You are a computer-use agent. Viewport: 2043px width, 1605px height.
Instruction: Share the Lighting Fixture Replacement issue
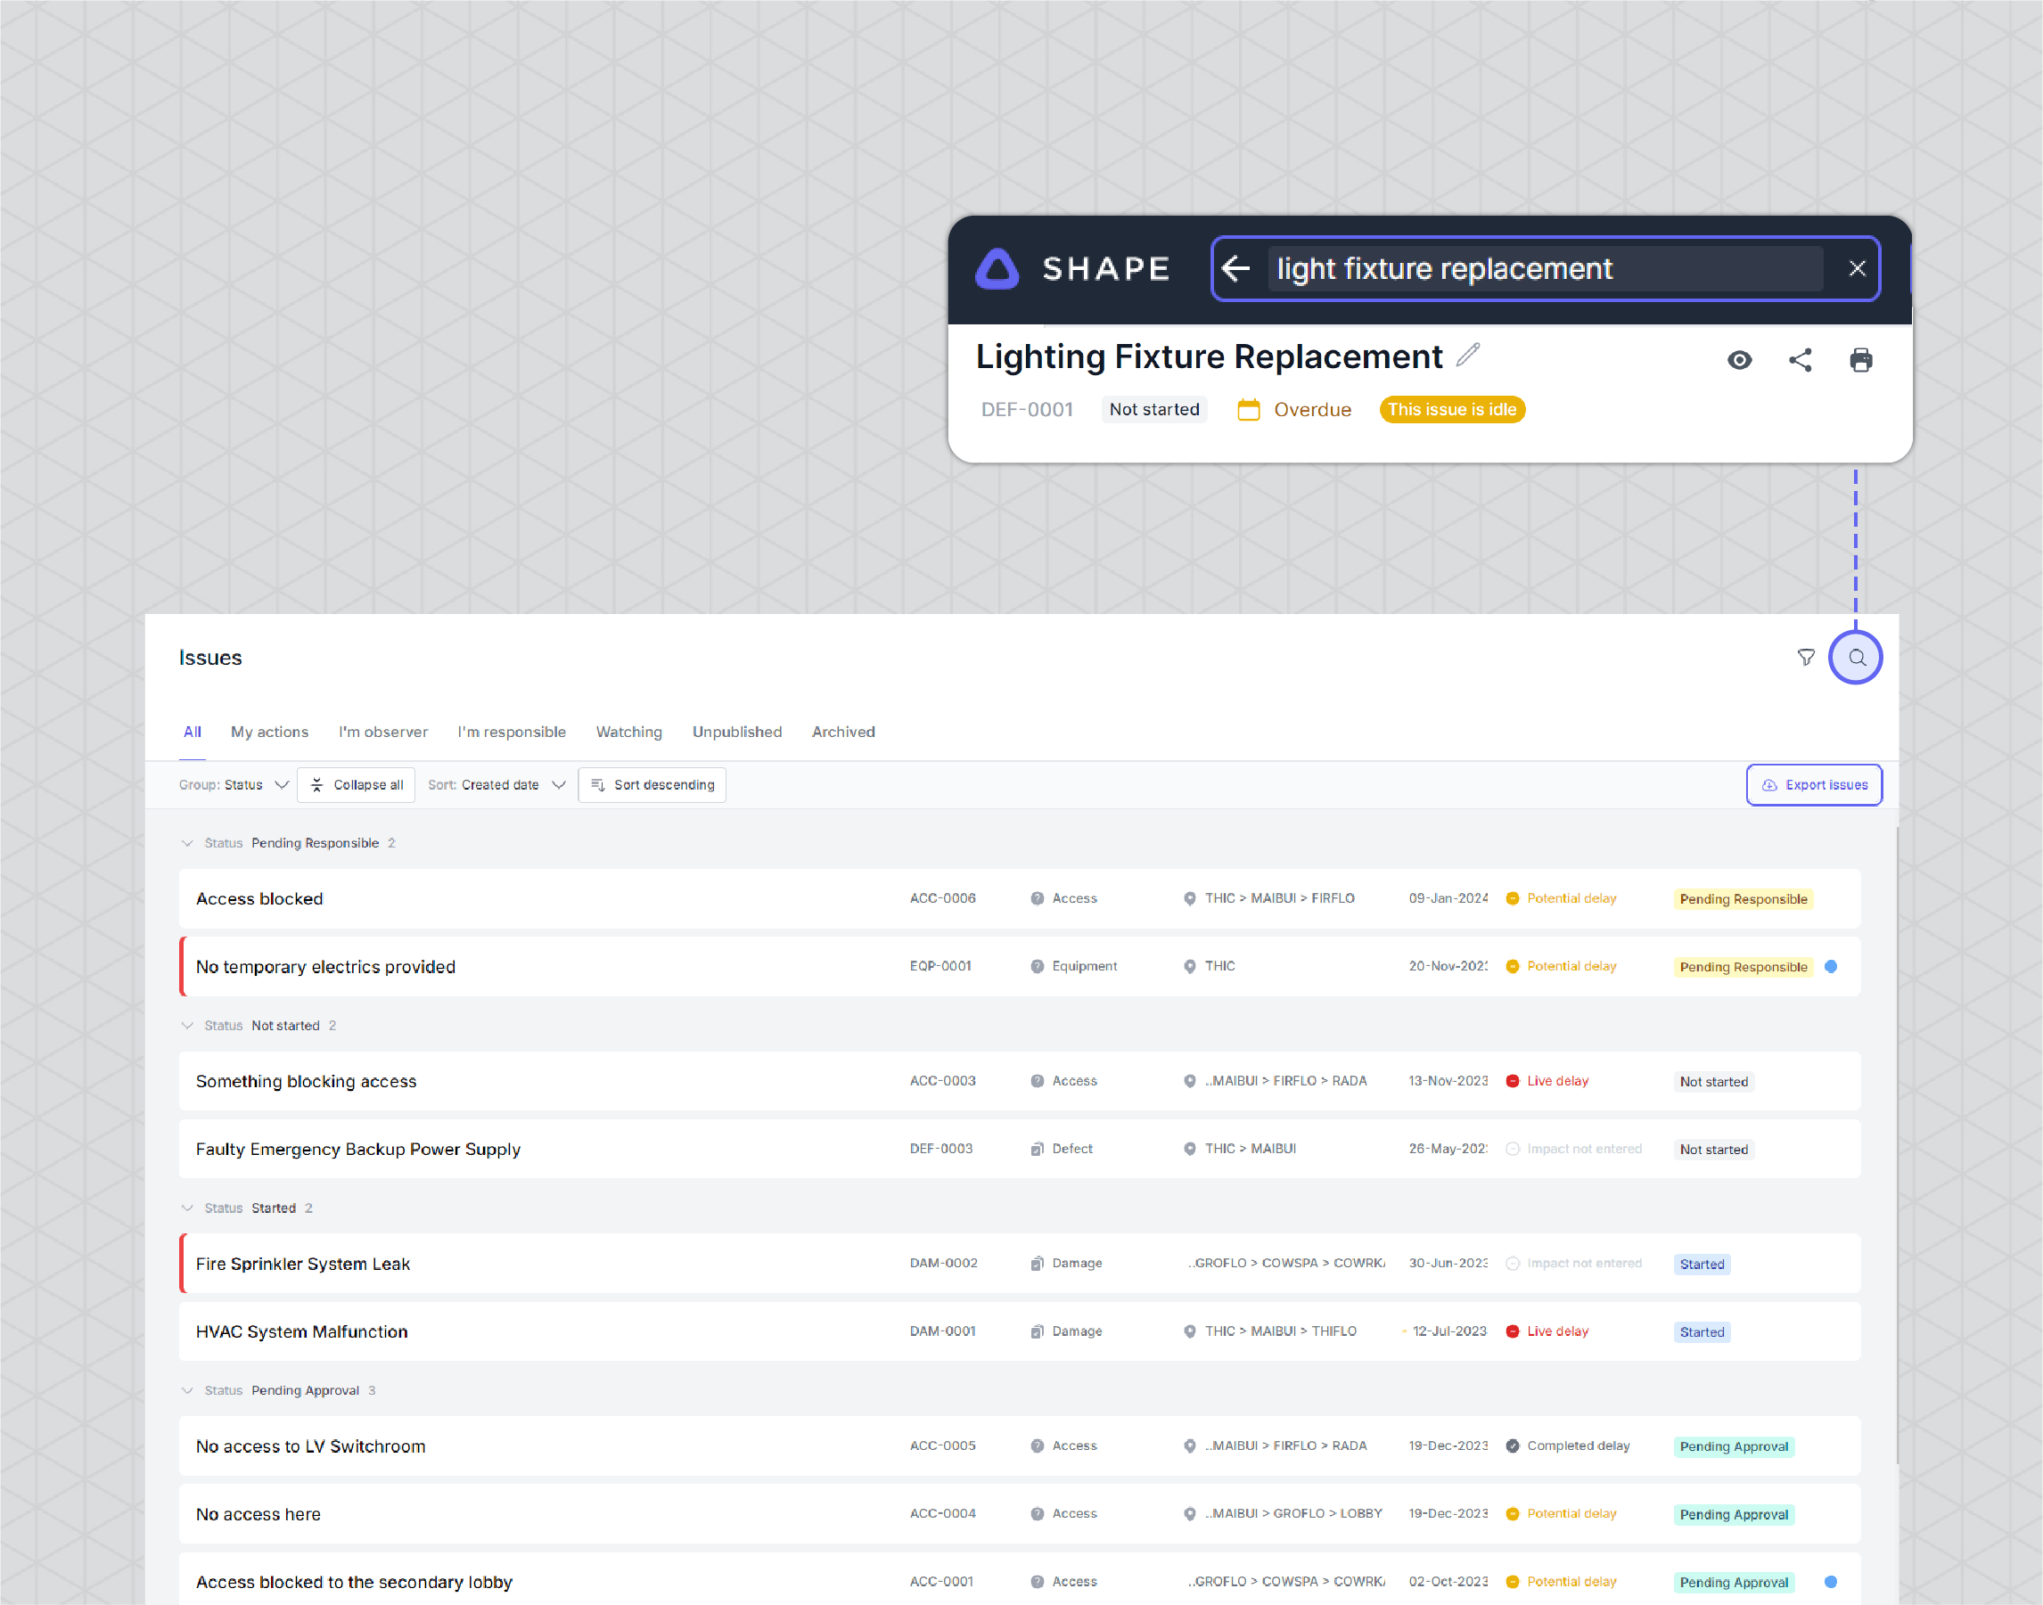coord(1801,360)
